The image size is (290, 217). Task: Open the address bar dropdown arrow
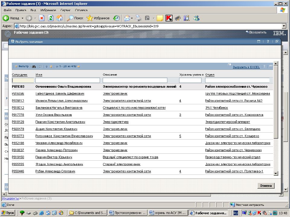pos(284,26)
